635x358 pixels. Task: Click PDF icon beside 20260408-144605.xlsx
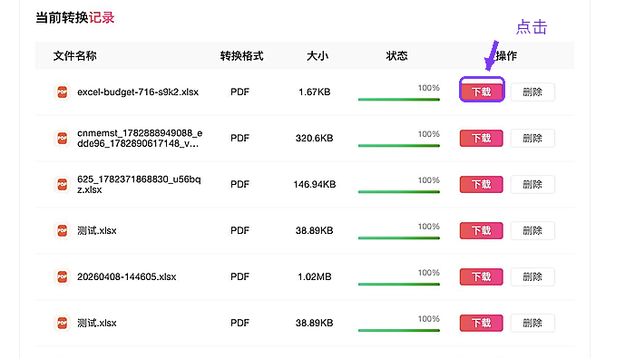click(x=62, y=276)
